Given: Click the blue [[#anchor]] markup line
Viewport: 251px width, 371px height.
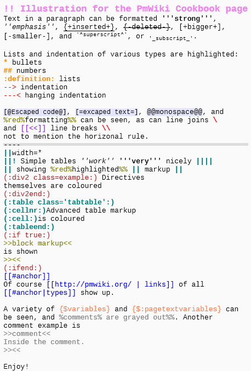Looking at the screenshot, I should pyautogui.click(x=27, y=276).
